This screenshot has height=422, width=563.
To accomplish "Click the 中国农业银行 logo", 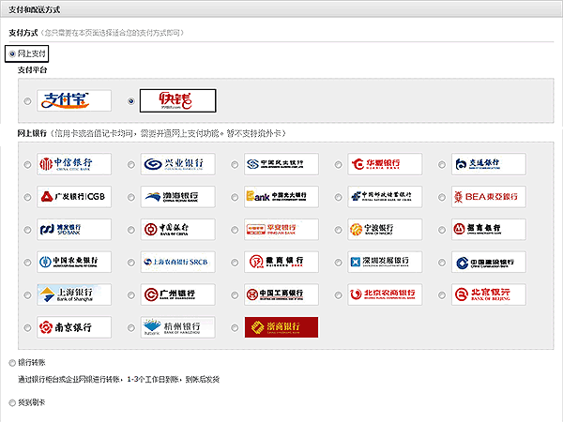I will (74, 262).
